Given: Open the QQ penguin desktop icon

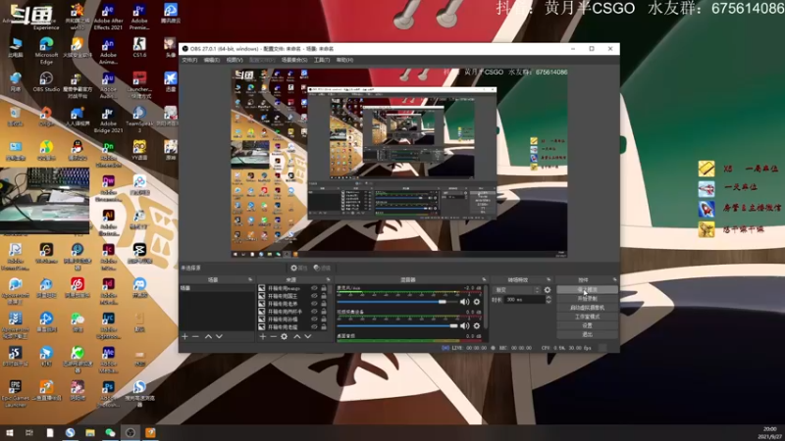Looking at the screenshot, I should [x=78, y=150].
